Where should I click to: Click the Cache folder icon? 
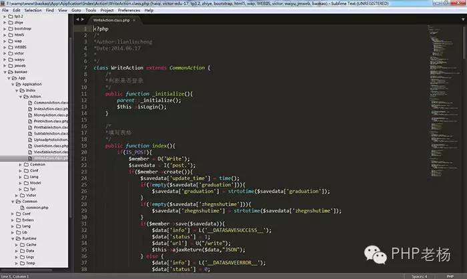pyautogui.click(x=22, y=245)
